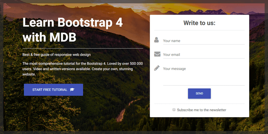268x134 pixels.
Task: Click the "Learn Bootstrap 4 with MDB" headline
Action: 73,30
